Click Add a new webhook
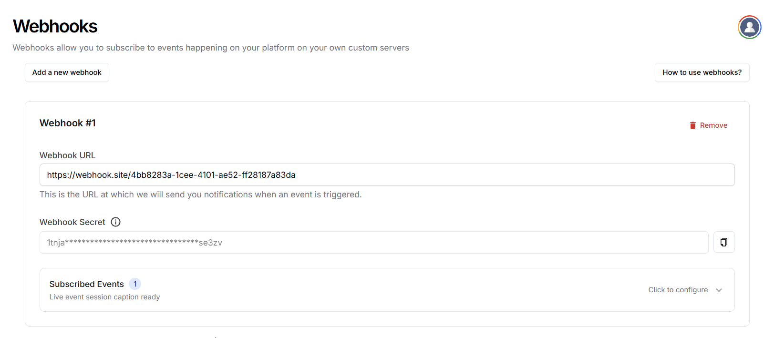The height and width of the screenshot is (338, 764). (x=67, y=72)
